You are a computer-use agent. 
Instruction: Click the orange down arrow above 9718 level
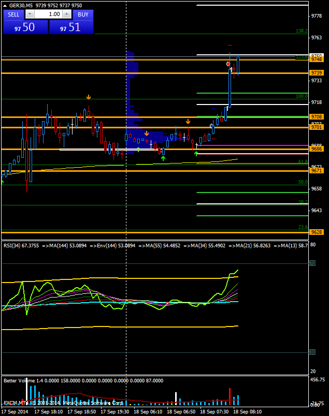(x=89, y=97)
